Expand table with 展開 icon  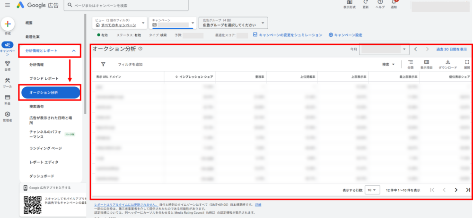(x=467, y=62)
